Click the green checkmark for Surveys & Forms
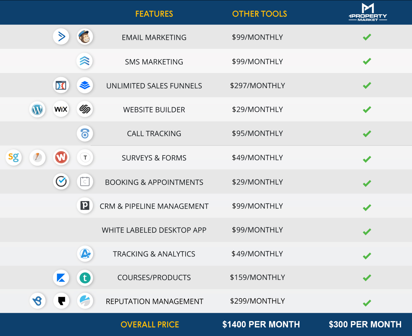The width and height of the screenshot is (412, 336). [367, 159]
